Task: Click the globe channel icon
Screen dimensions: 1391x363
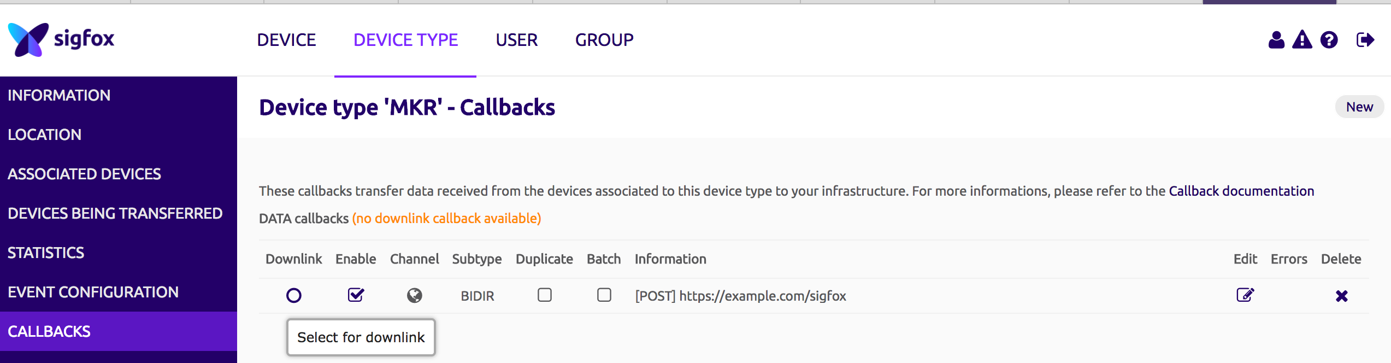Action: pyautogui.click(x=415, y=295)
